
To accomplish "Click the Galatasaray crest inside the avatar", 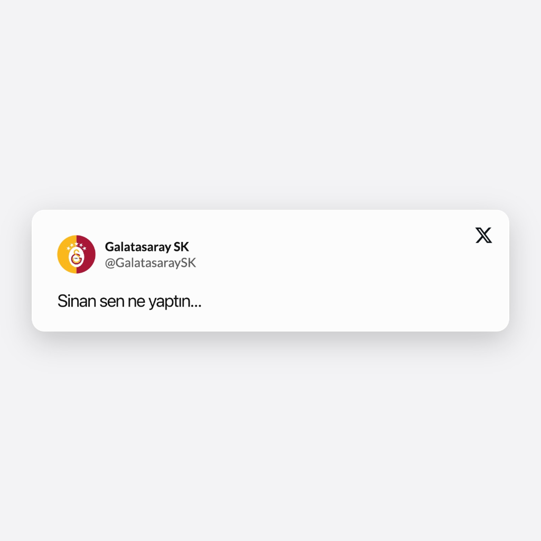I will click(x=76, y=257).
